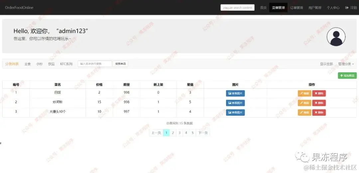Click the 新上架 column header
The image size is (359, 173).
click(159, 85)
